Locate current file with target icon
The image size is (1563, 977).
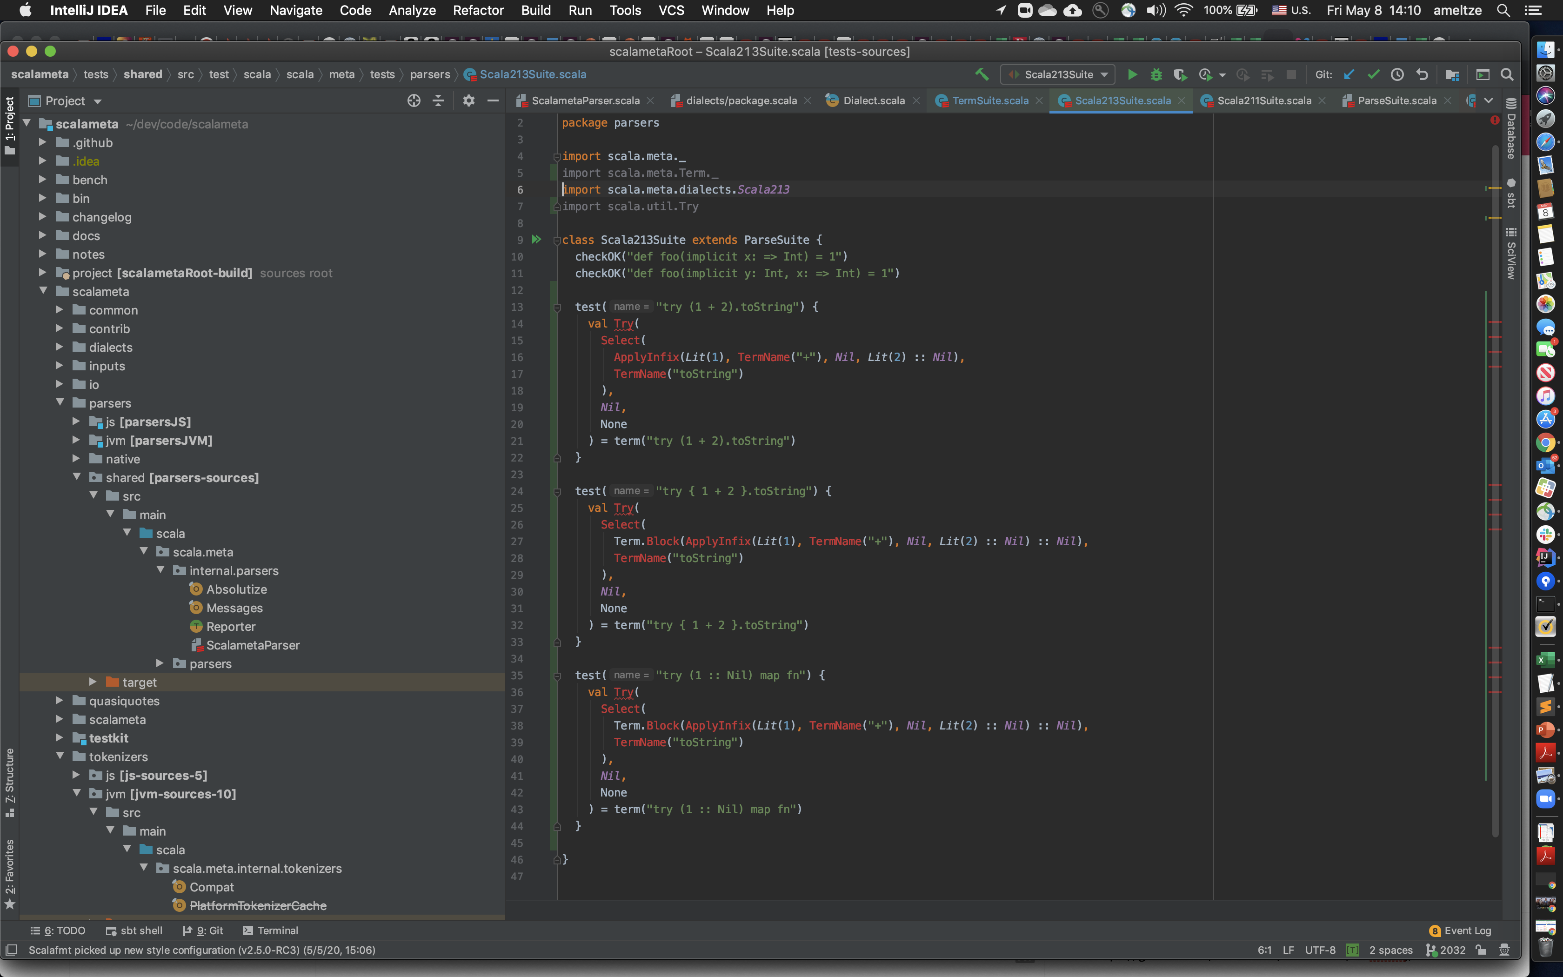click(414, 101)
